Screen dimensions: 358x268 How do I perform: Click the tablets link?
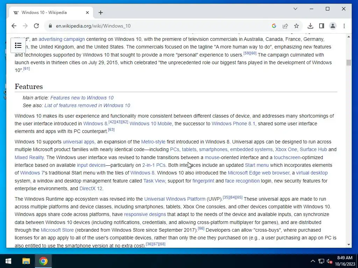(189, 149)
